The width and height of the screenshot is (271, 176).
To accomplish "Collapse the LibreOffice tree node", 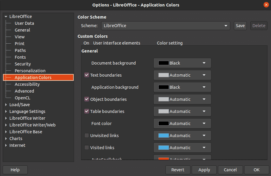I will click(6, 17).
